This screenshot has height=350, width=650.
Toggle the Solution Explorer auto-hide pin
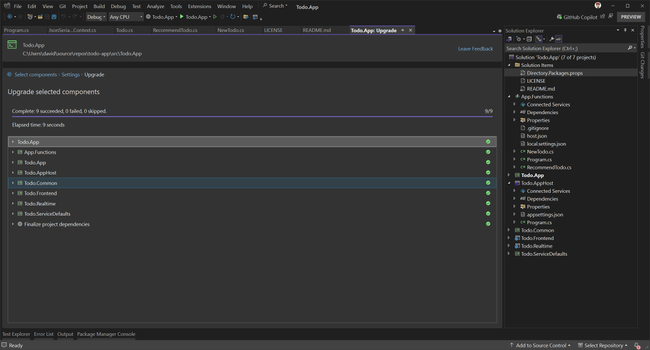(x=625, y=30)
